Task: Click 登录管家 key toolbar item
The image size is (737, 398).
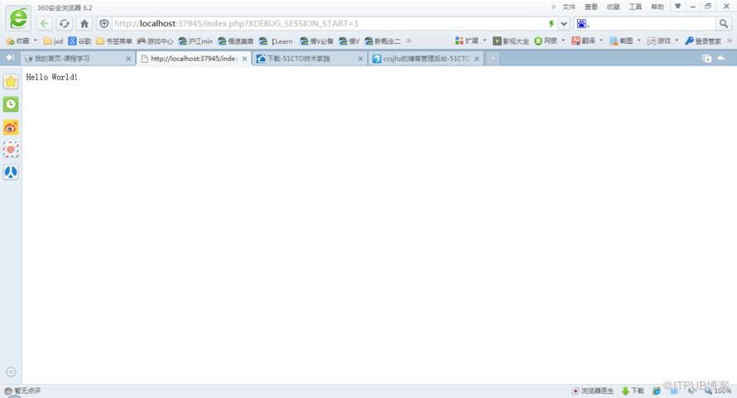Action: [x=703, y=41]
